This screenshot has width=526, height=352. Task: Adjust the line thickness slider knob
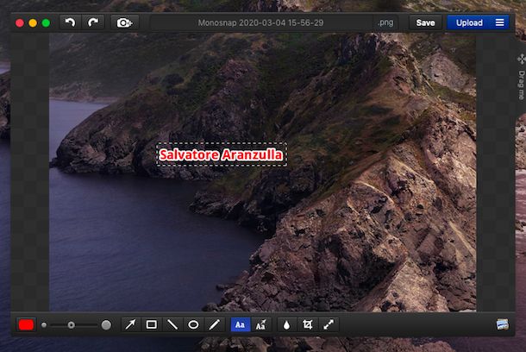(x=71, y=324)
